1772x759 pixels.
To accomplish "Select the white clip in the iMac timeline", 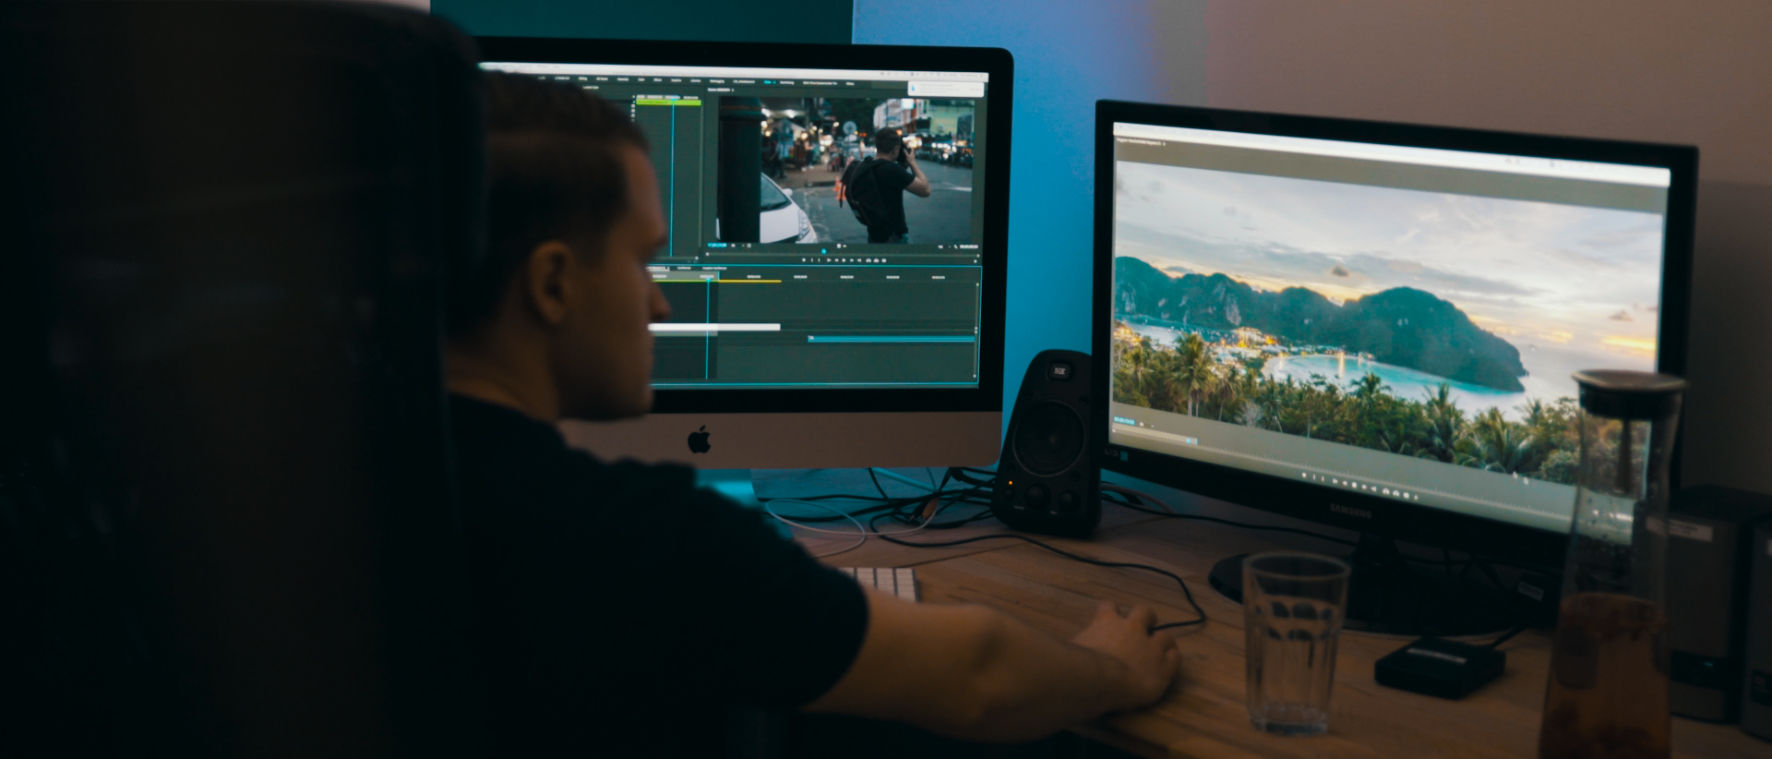I will [714, 327].
